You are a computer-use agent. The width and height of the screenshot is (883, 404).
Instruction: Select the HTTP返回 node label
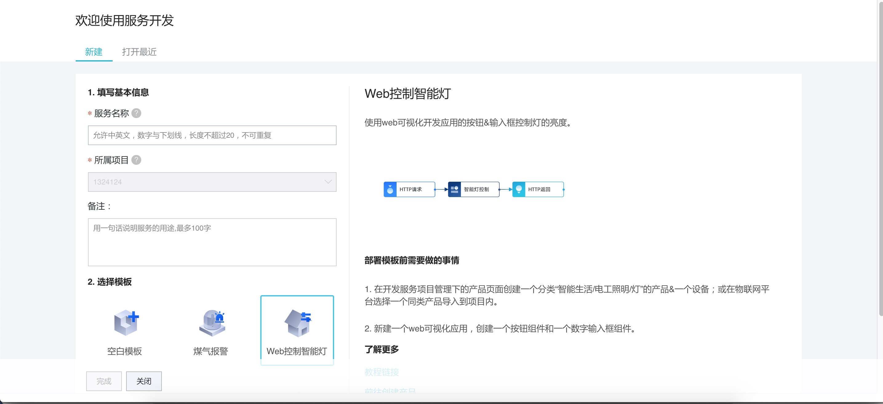(539, 189)
